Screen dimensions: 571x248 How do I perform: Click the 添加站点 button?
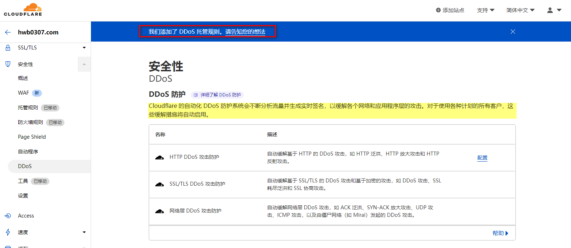pyautogui.click(x=450, y=10)
